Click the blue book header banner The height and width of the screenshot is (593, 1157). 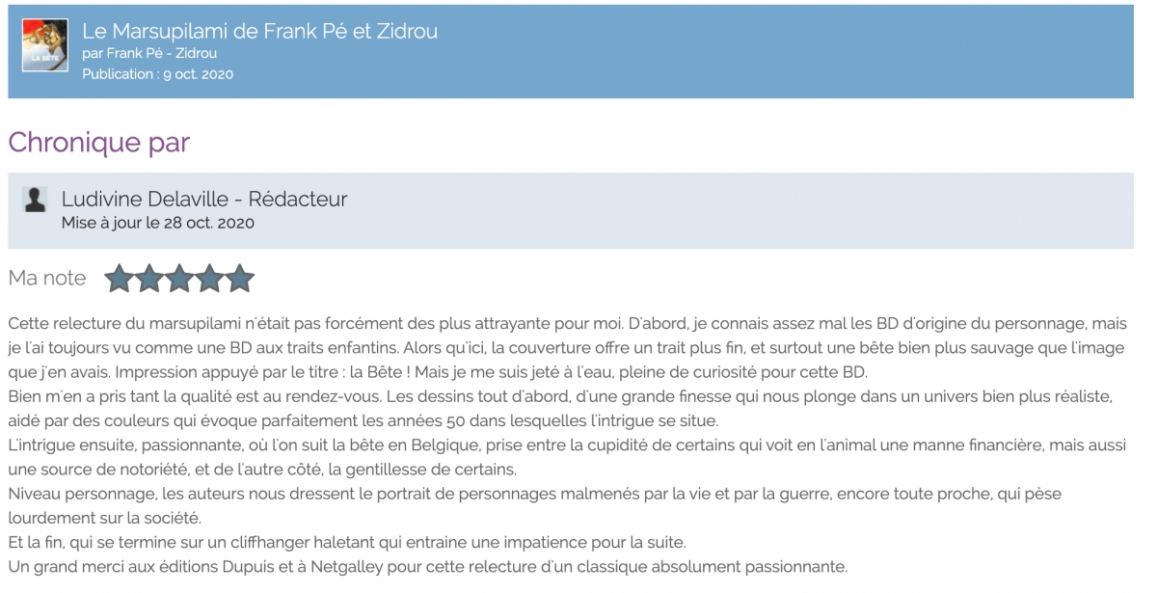[571, 52]
